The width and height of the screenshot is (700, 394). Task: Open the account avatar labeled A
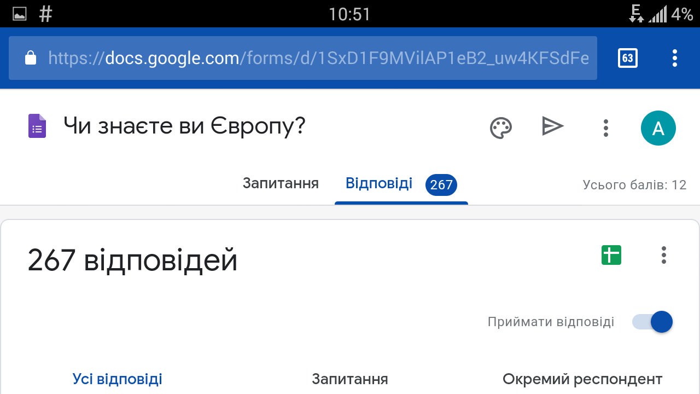[658, 128]
